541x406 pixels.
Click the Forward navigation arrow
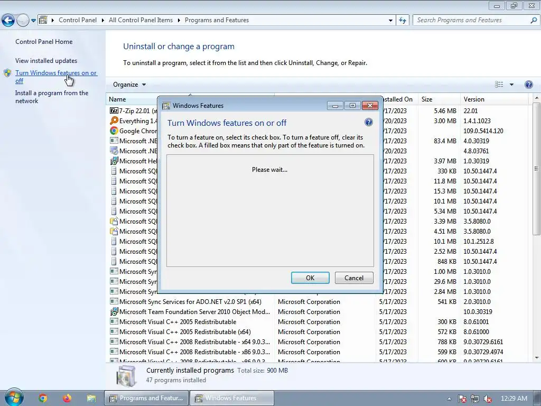point(23,20)
